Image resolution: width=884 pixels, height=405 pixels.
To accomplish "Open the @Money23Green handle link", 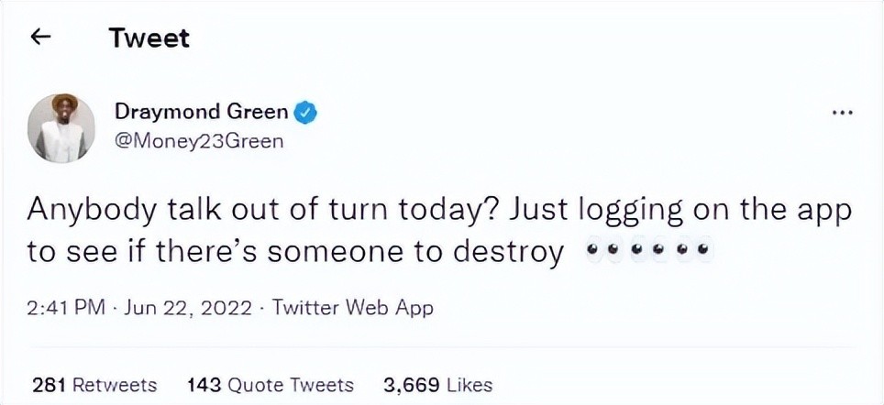I will [x=199, y=141].
